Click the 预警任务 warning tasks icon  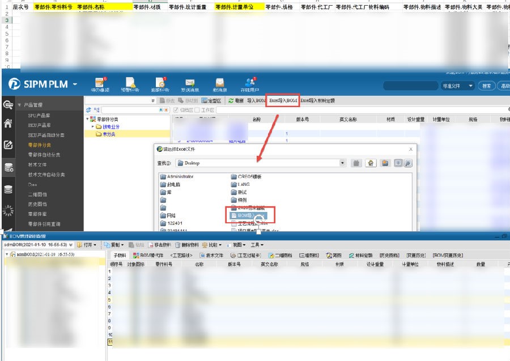pos(130,84)
